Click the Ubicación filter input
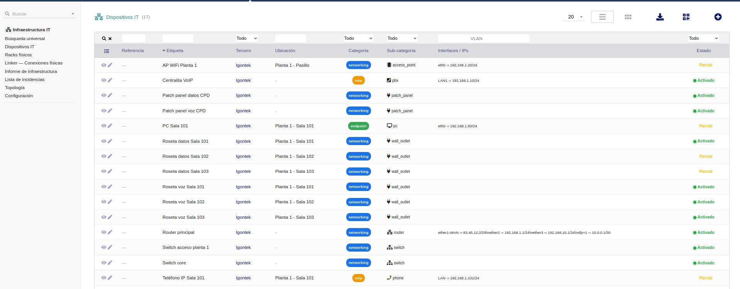Viewport: 740px width, 289px height. coord(291,39)
